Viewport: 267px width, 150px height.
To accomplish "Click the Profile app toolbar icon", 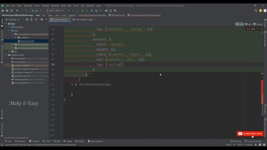I will point(91,10).
